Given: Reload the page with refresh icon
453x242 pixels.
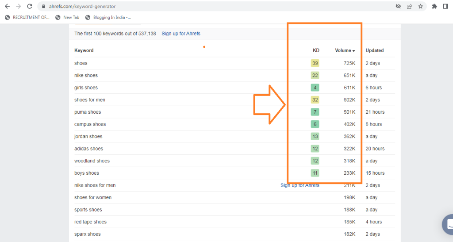Looking at the screenshot, I should coord(30,6).
